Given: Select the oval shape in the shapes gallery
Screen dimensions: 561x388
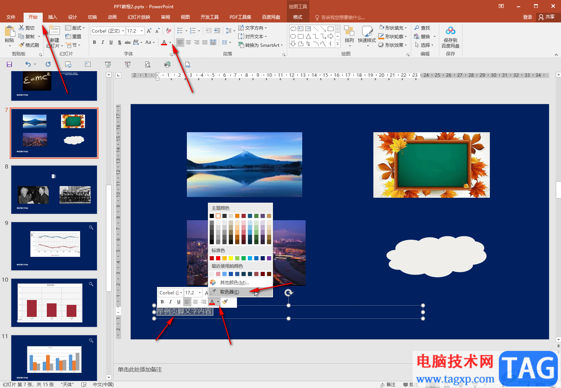Looking at the screenshot, I should (293, 36).
